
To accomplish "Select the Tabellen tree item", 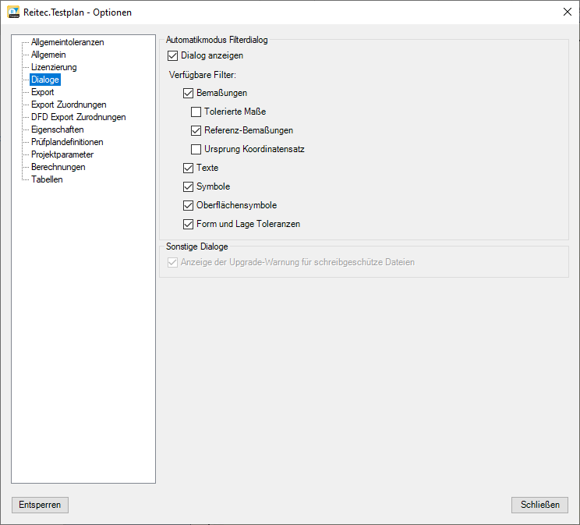I will (47, 179).
